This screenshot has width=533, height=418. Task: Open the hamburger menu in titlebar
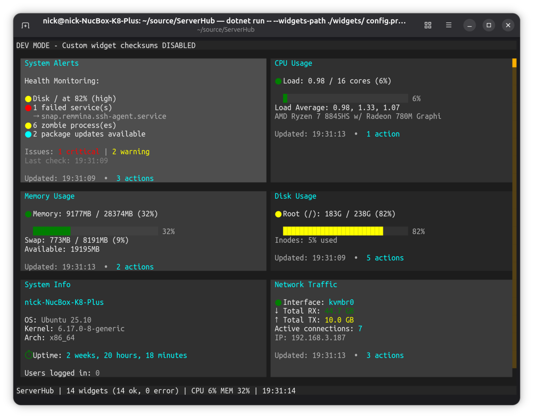[x=449, y=25]
